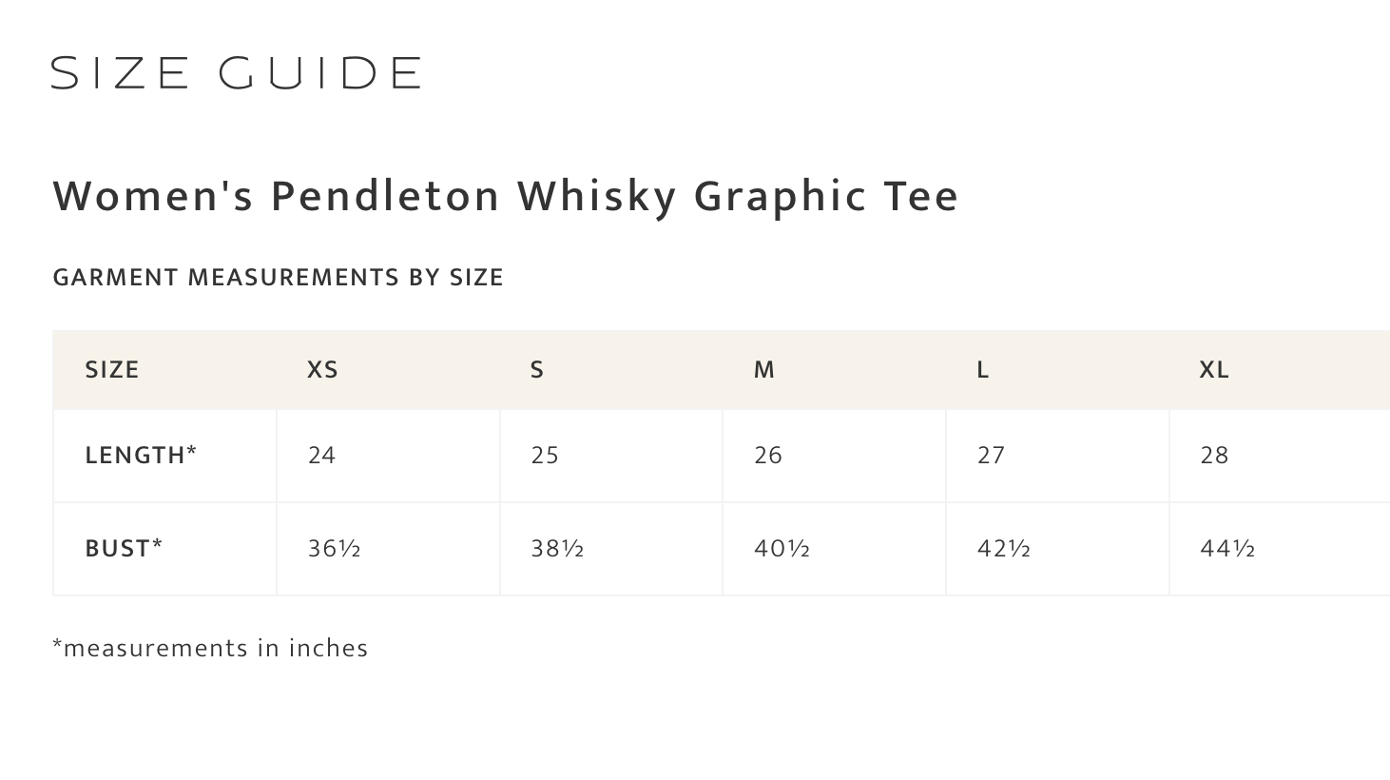Click the XS bust value 36½

[334, 549]
